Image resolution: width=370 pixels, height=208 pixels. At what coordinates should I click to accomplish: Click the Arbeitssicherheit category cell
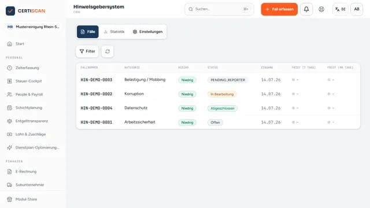tap(140, 122)
